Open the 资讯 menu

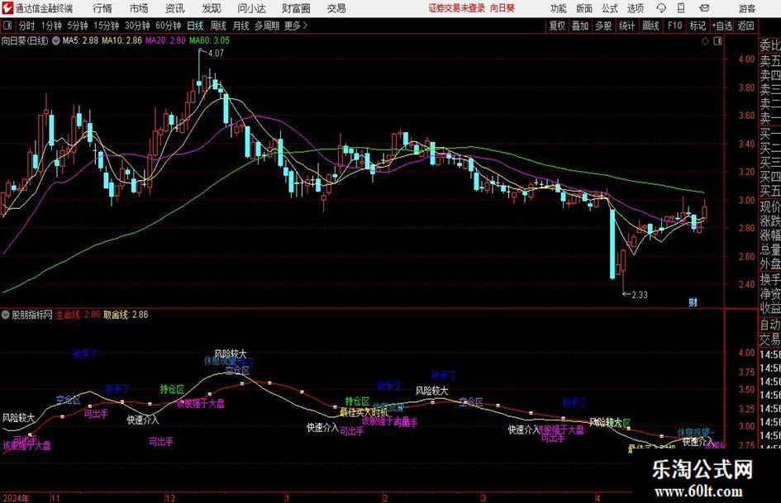click(175, 8)
